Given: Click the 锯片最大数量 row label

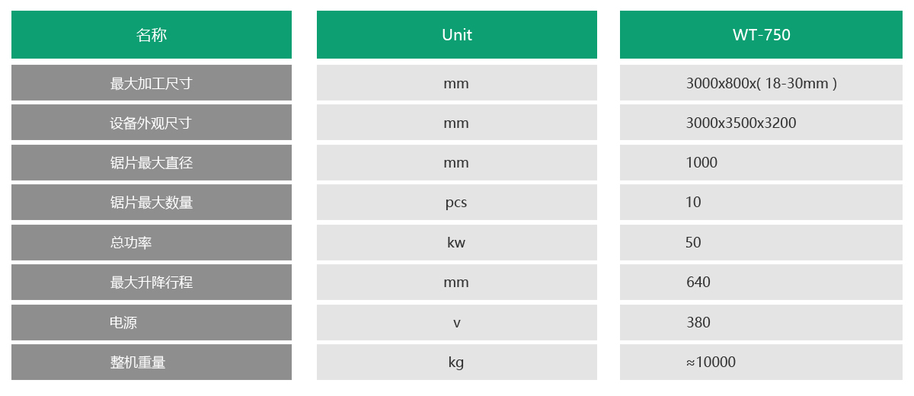Looking at the screenshot, I should click(x=151, y=203).
